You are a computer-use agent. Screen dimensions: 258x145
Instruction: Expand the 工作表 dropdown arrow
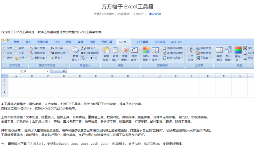point(211,58)
